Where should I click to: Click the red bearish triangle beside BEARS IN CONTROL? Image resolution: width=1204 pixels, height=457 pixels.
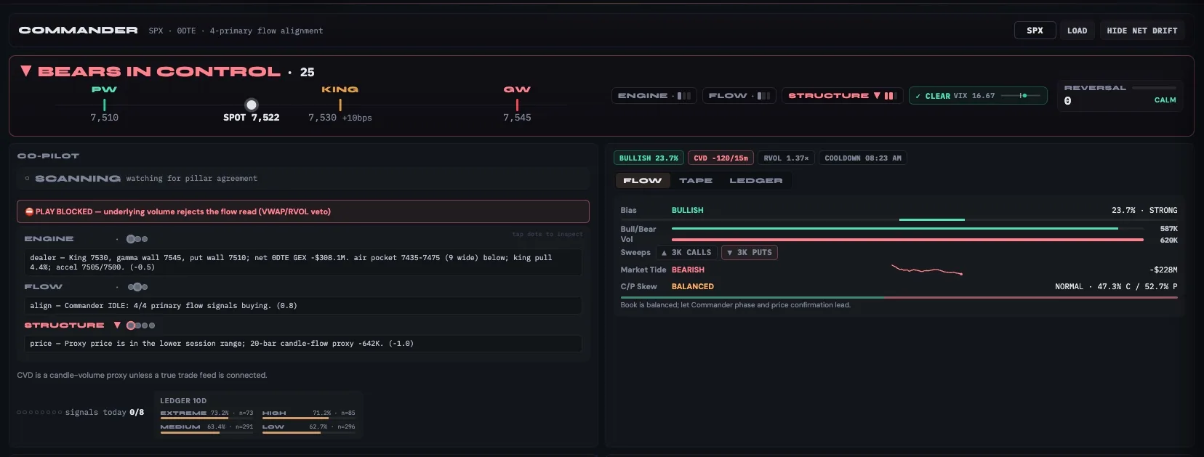26,71
